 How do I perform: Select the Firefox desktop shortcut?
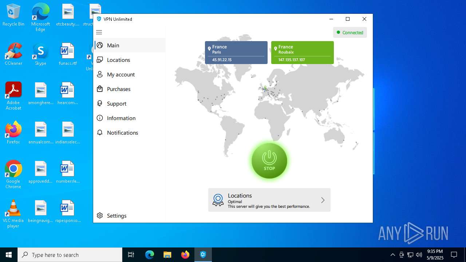coord(13,133)
